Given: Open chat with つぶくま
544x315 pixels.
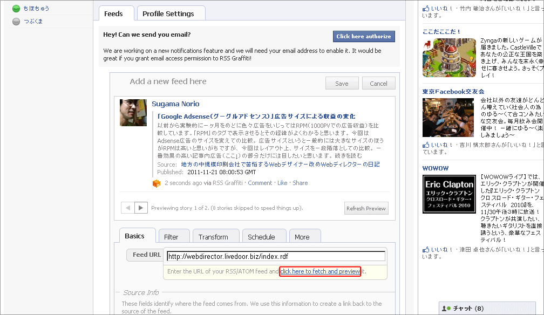Looking at the screenshot, I should tap(33, 22).
